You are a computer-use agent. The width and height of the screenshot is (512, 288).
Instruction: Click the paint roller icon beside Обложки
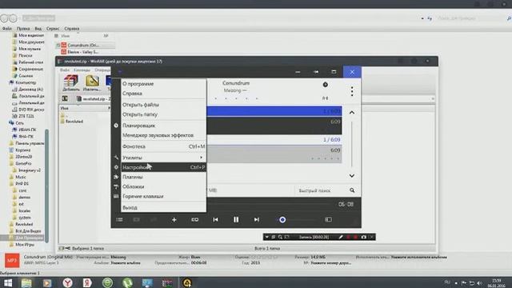click(x=116, y=186)
